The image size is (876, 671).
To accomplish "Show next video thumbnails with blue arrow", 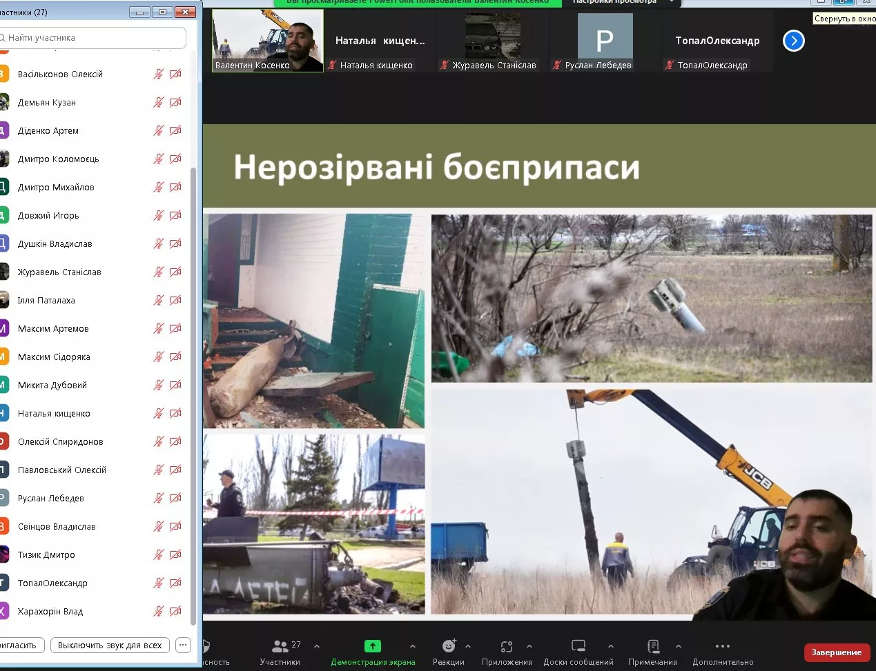I will pos(794,41).
